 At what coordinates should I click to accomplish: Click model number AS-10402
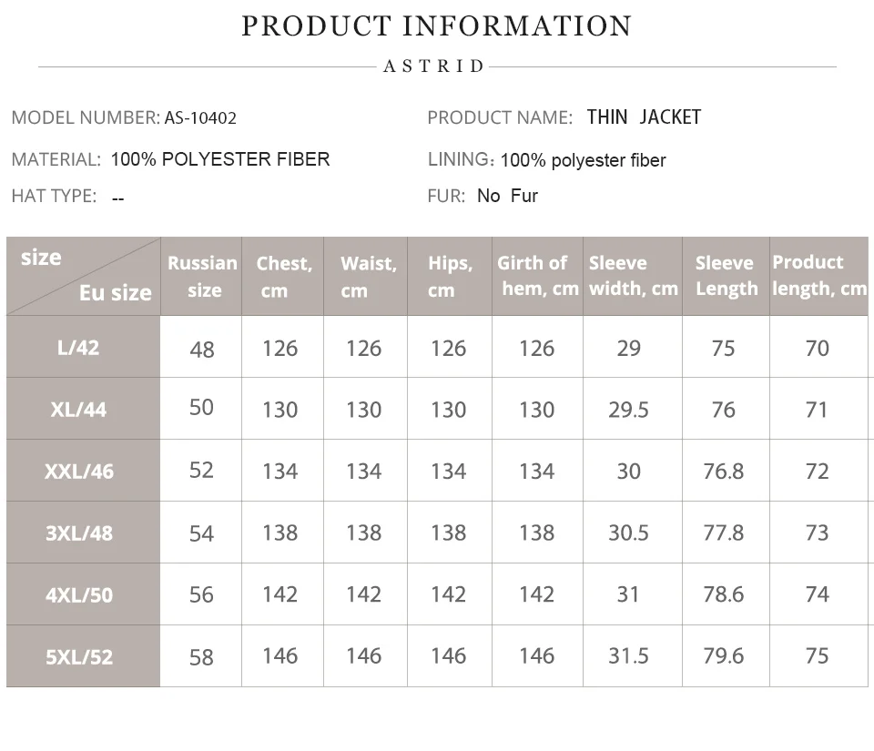[x=200, y=117]
